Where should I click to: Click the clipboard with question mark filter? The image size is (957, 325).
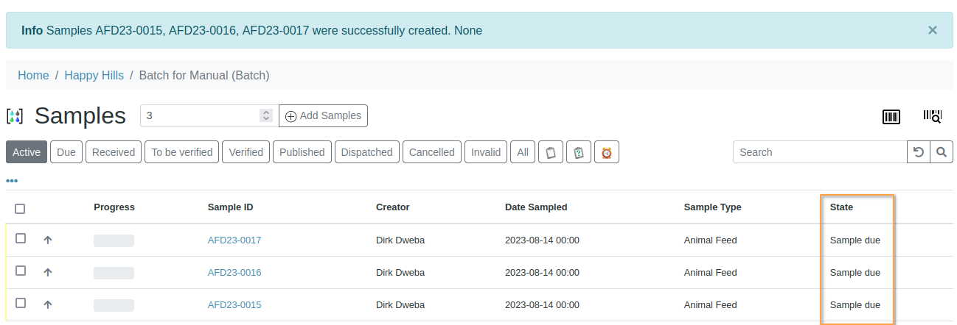click(579, 152)
